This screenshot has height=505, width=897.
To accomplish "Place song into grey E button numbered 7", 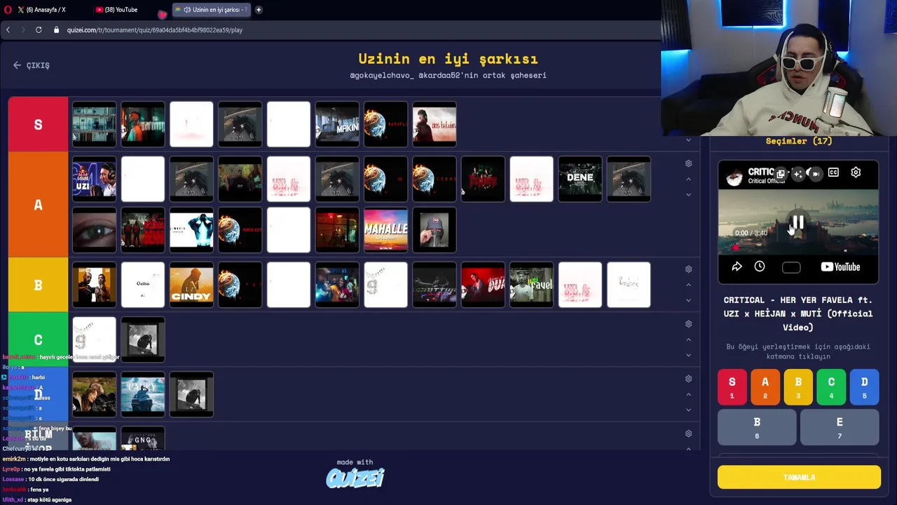I will point(840,426).
